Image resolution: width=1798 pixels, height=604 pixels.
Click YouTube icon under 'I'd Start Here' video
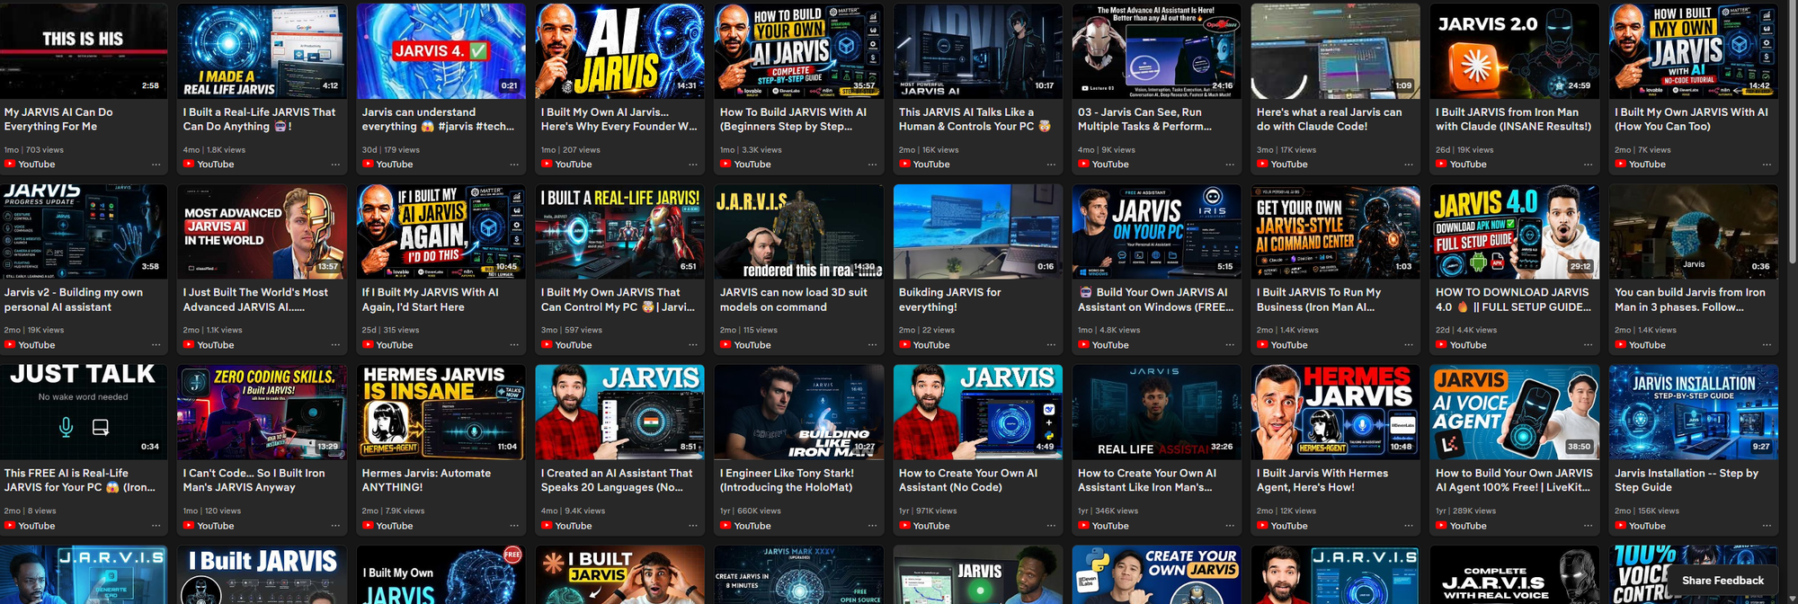point(368,345)
